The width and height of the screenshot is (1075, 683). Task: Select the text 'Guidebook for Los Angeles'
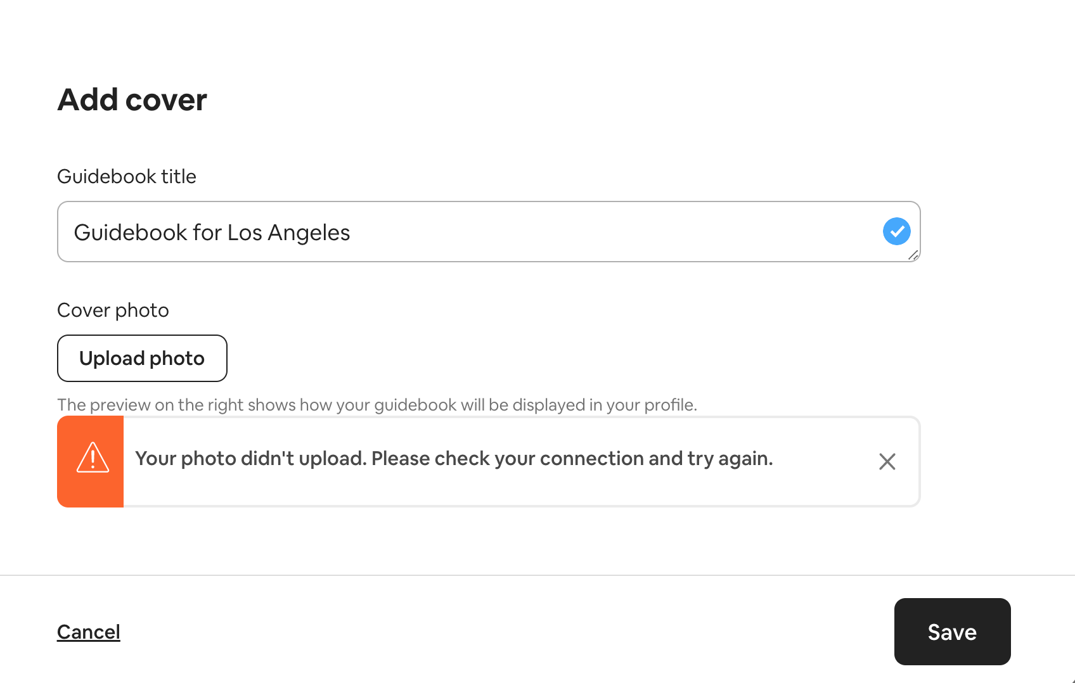(x=212, y=232)
